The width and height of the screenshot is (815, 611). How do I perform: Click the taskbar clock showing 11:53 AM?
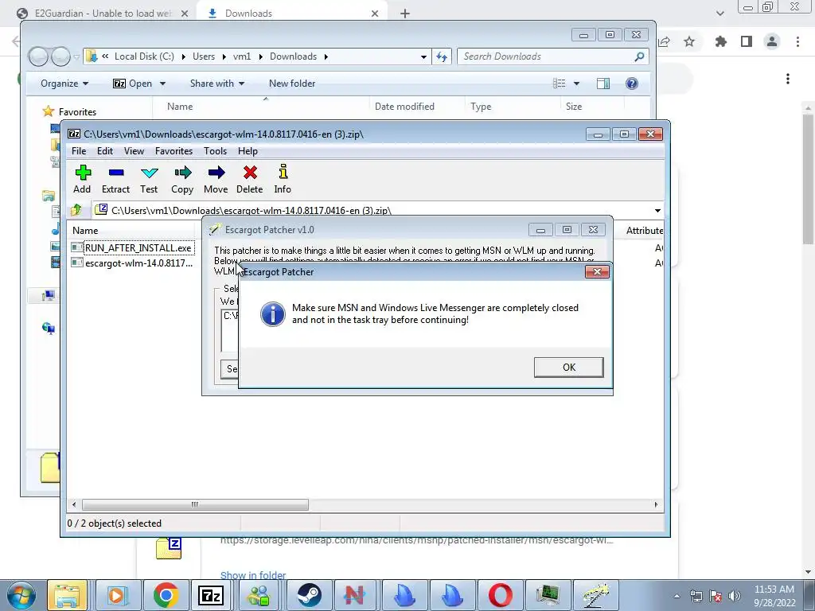(x=774, y=596)
